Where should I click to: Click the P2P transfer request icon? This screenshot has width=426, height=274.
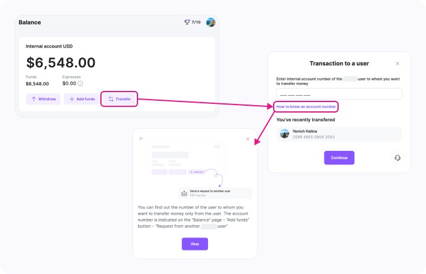[184, 193]
